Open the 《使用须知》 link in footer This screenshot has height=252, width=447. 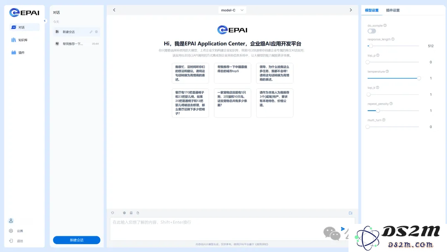[x=262, y=244]
